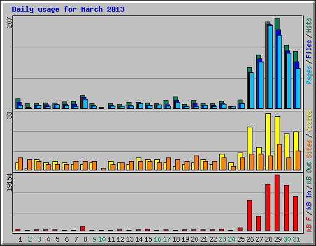
Task: Click the orange sites bar for day 1
Action: click(20, 164)
